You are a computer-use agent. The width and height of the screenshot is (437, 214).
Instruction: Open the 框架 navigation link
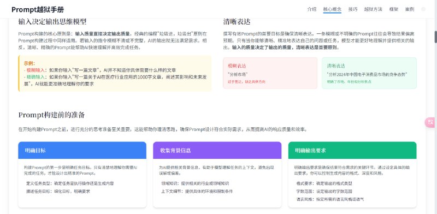tap(394, 9)
